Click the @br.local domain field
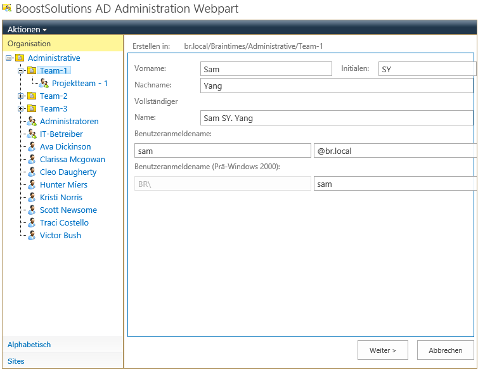Image resolution: width=478 pixels, height=370 pixels. click(x=395, y=151)
